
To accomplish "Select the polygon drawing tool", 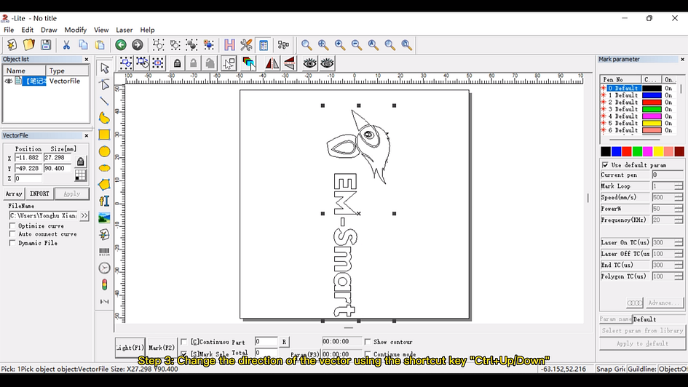I will tap(104, 185).
